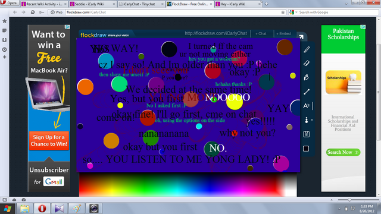The height and width of the screenshot is (214, 381).
Task: Click the Search Now green button
Action: [x=343, y=152]
